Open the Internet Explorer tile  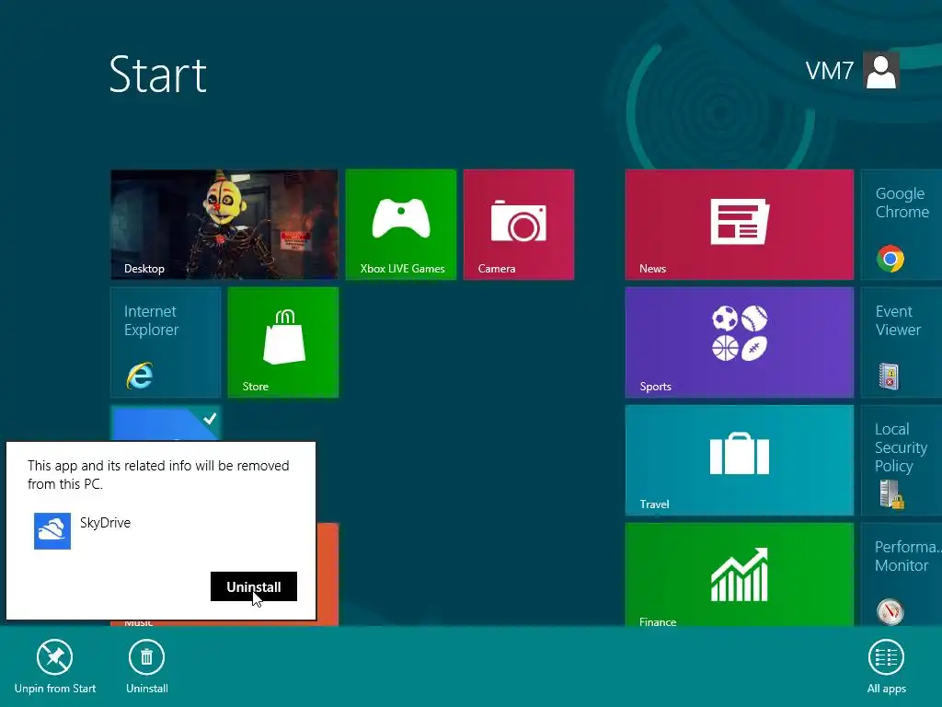pos(166,342)
